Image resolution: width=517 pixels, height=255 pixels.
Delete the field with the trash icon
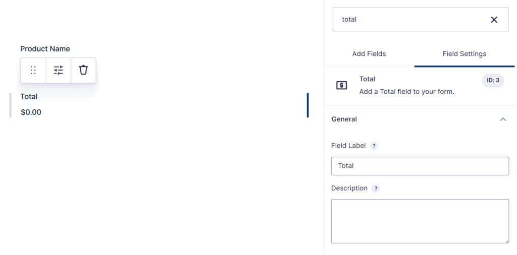83,70
